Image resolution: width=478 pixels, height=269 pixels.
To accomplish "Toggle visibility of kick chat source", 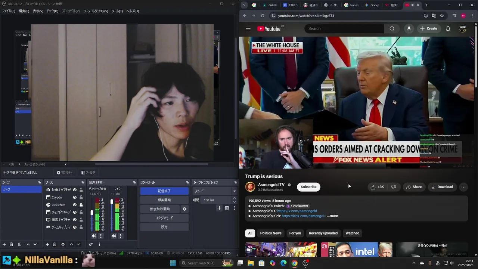I will [75, 205].
